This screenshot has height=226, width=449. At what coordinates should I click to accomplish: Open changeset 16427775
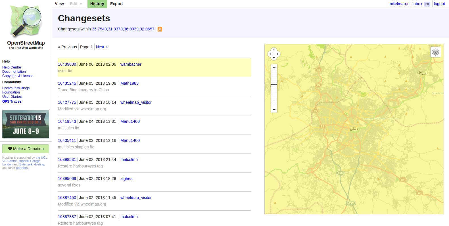click(67, 102)
